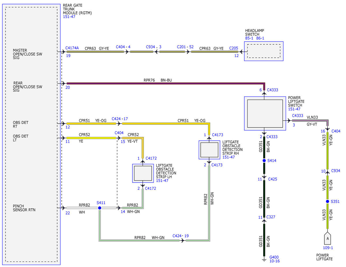Select the C4333 label above VLN33 GY-VT

coord(298,115)
